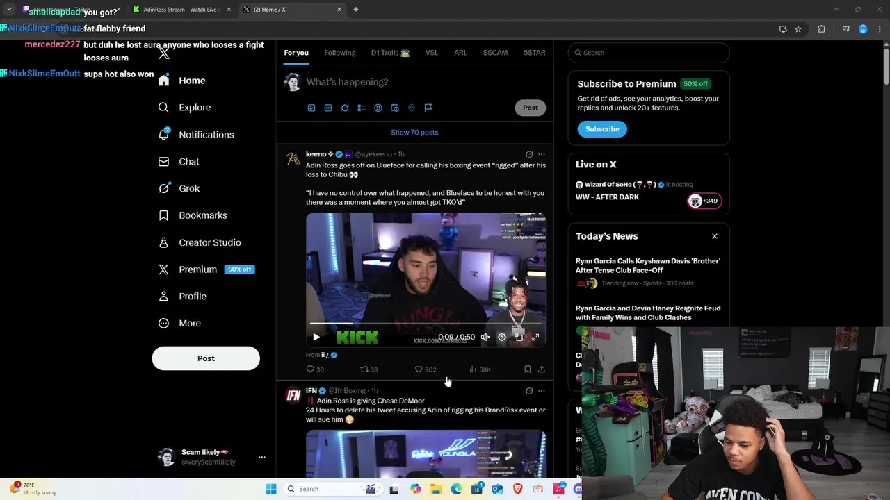This screenshot has height=500, width=890.
Task: Open browser tab search dropdown
Action: pos(9,10)
